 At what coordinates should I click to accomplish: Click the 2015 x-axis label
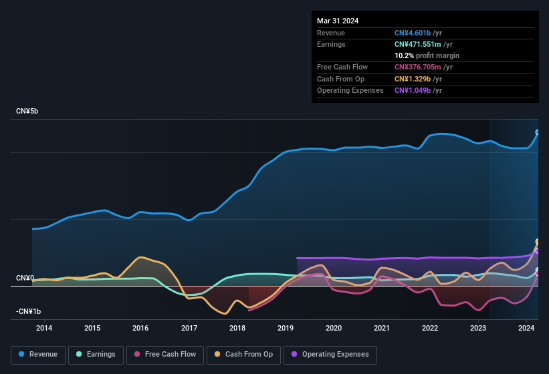pos(92,328)
